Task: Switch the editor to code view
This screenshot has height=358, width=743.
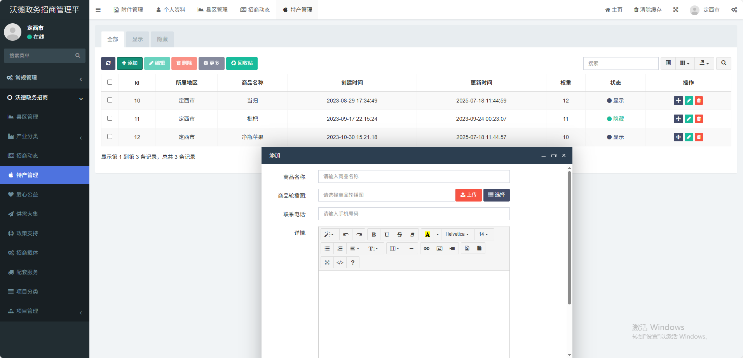Action: point(340,262)
